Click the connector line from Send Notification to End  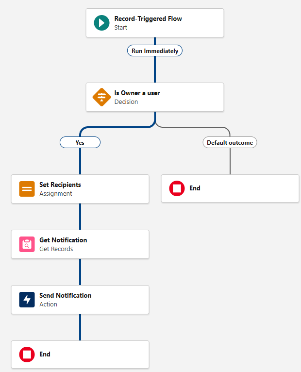tap(80, 327)
